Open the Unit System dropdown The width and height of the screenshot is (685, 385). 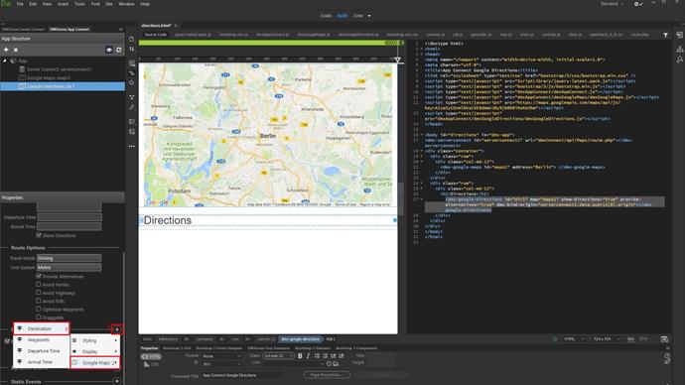69,267
